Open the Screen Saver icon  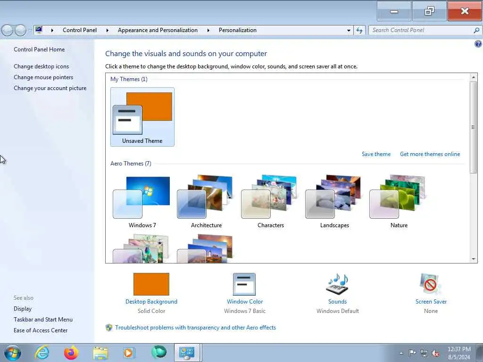tap(431, 284)
